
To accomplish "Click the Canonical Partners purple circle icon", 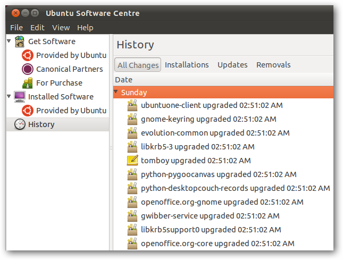I will [28, 69].
